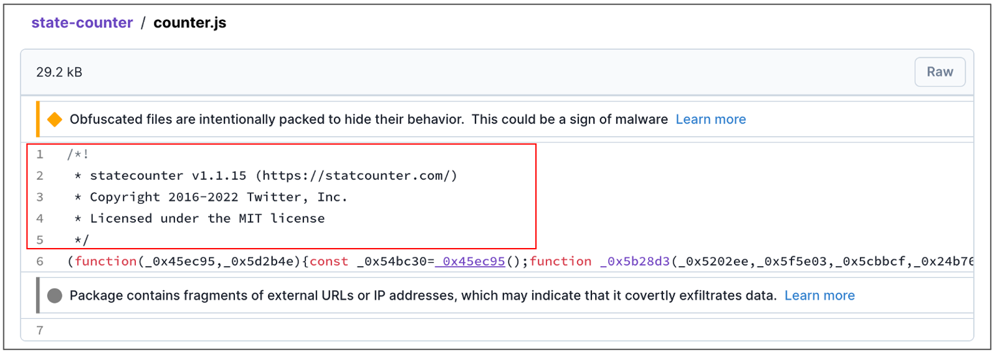This screenshot has height=355, width=997.
Task: Open Learn more link about external URLs
Action: coord(819,296)
